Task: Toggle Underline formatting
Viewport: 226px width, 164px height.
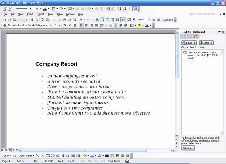Action: pos(75,25)
